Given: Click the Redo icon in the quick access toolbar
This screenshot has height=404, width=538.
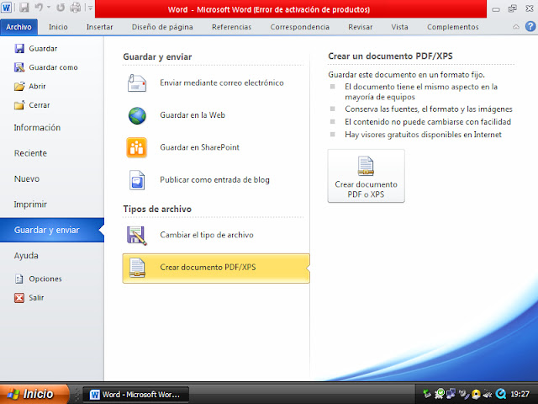Looking at the screenshot, I should 61,8.
